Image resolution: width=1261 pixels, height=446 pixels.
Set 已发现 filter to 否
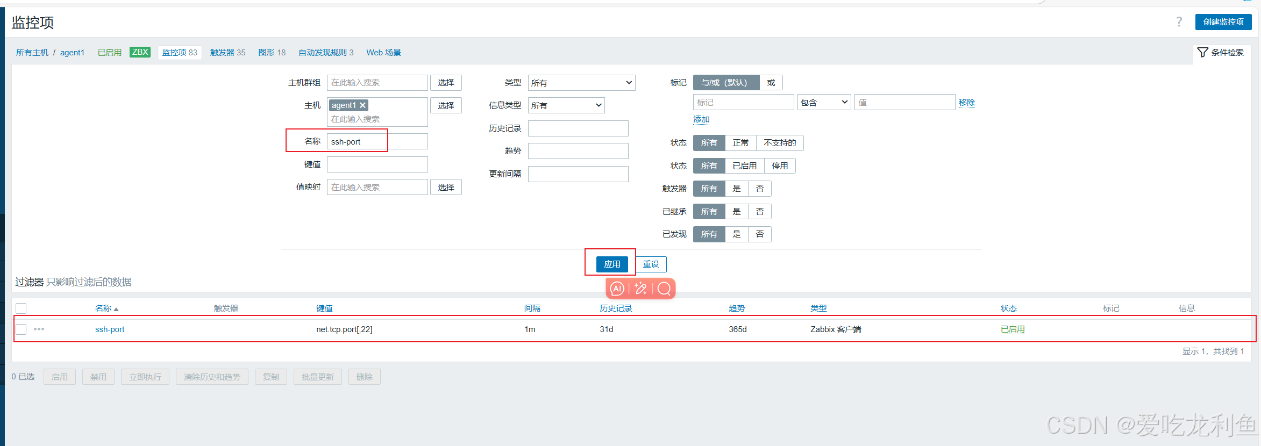(x=760, y=234)
